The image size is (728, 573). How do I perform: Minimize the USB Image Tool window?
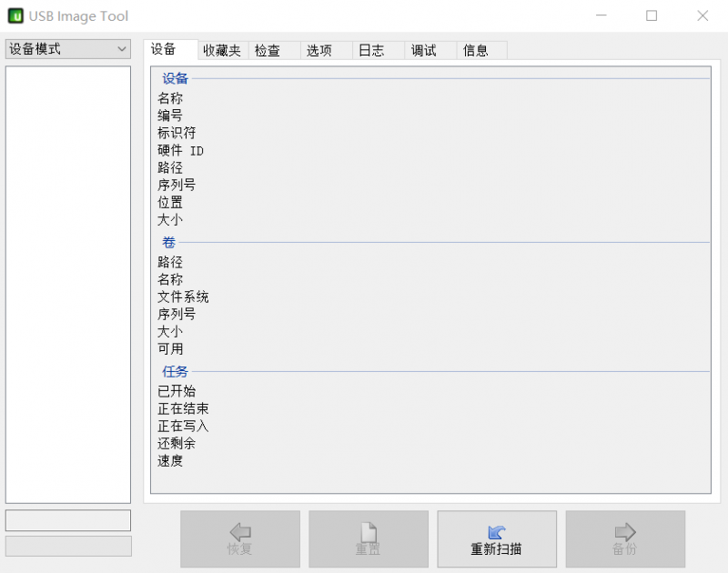602,16
